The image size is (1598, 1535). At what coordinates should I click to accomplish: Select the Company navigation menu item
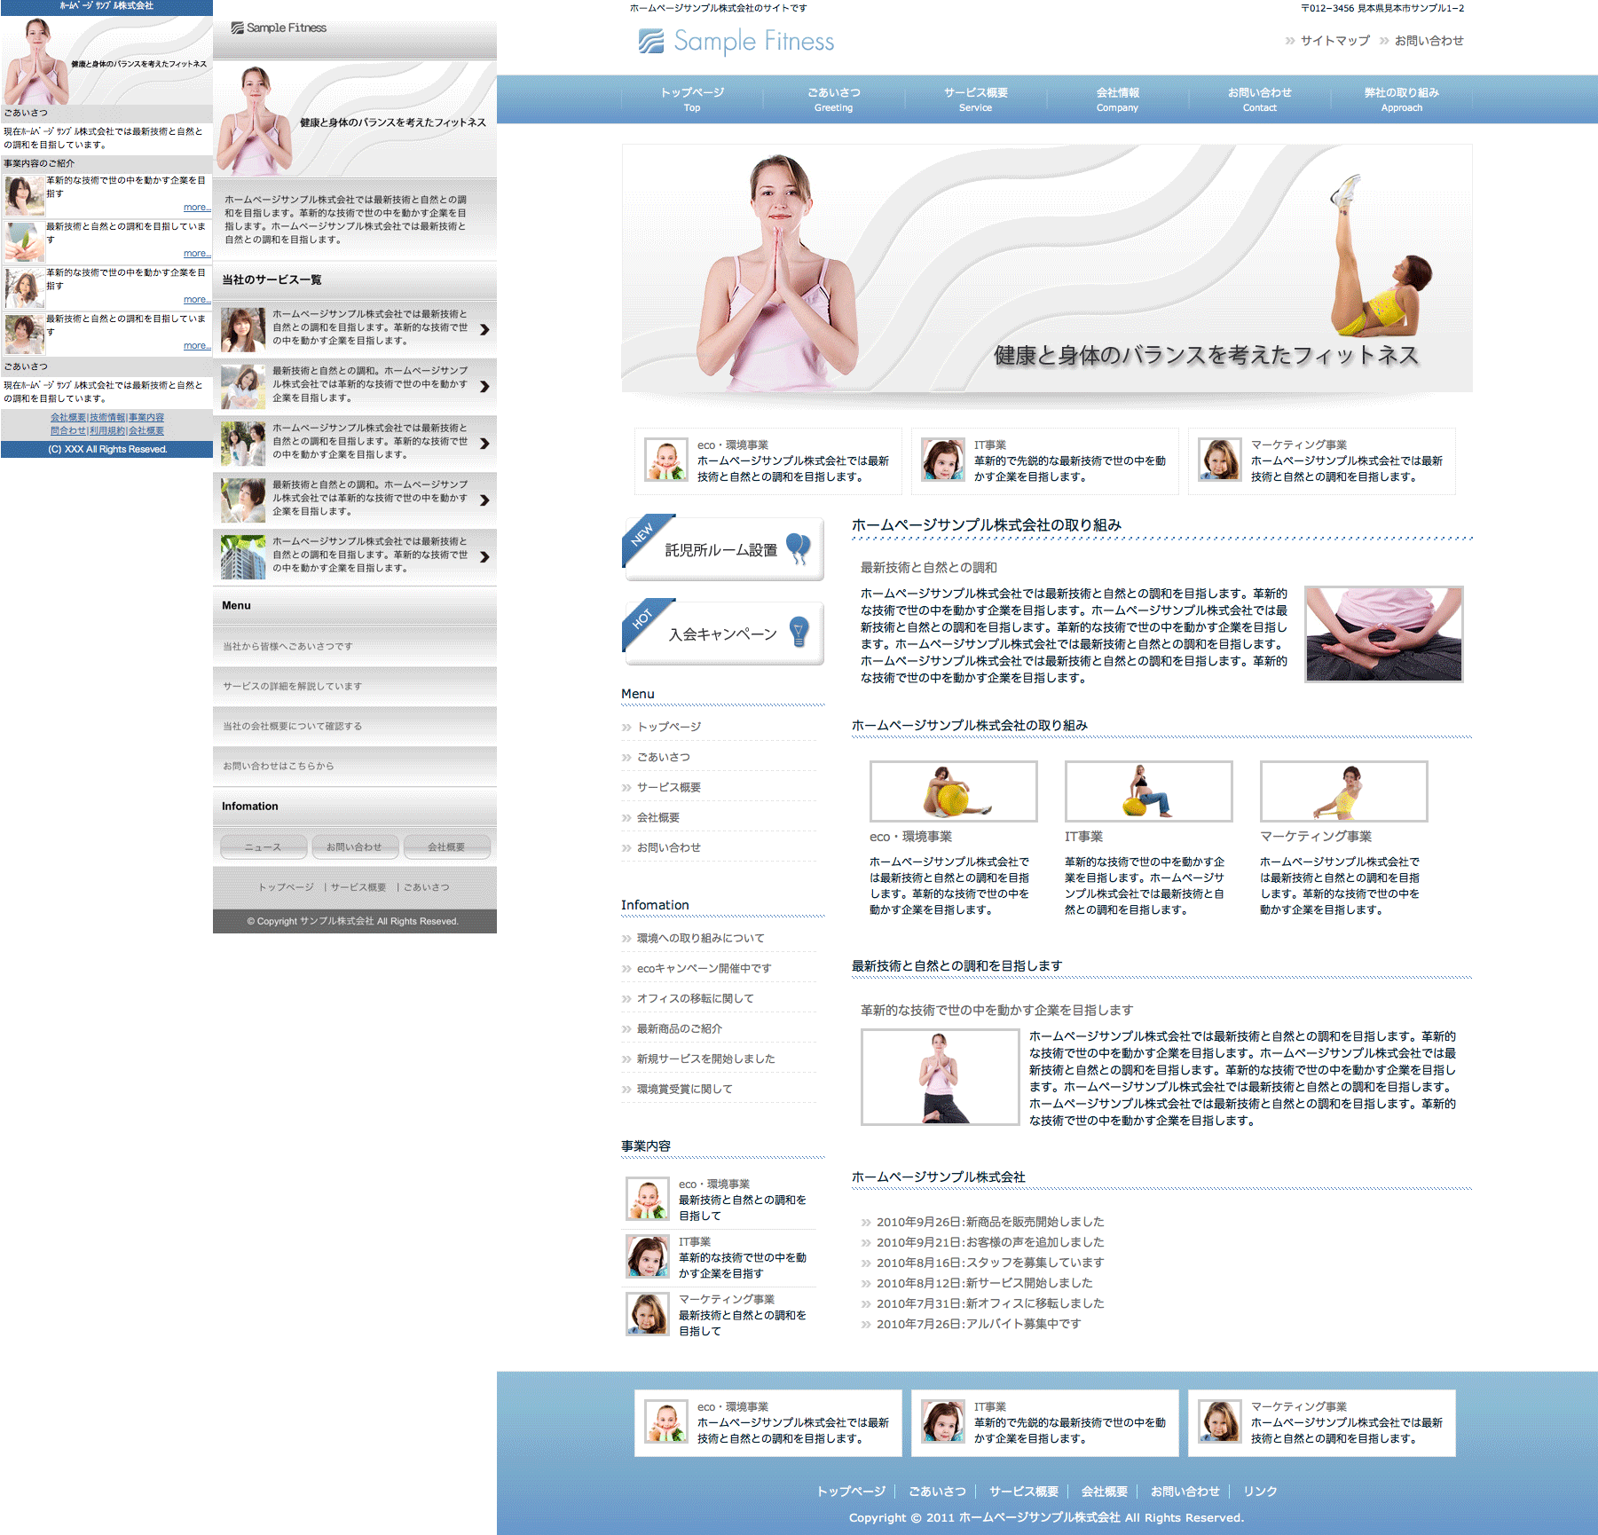pos(1117,99)
